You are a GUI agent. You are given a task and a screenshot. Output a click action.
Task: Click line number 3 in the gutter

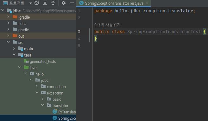(79, 32)
